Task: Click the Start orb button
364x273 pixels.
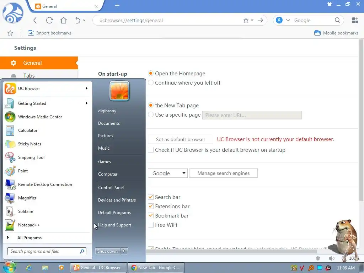Action: 9,267
